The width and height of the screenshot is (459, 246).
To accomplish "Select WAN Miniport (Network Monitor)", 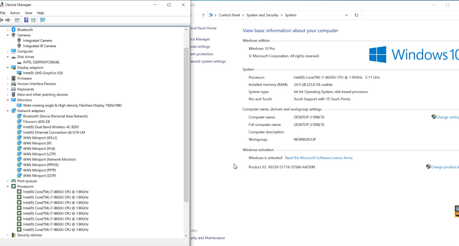I will pyautogui.click(x=49, y=159).
